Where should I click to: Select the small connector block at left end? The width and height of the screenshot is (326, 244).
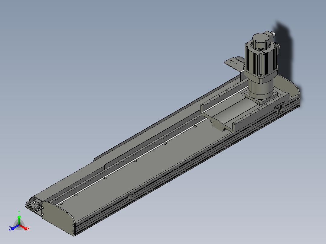pyautogui.click(x=34, y=205)
